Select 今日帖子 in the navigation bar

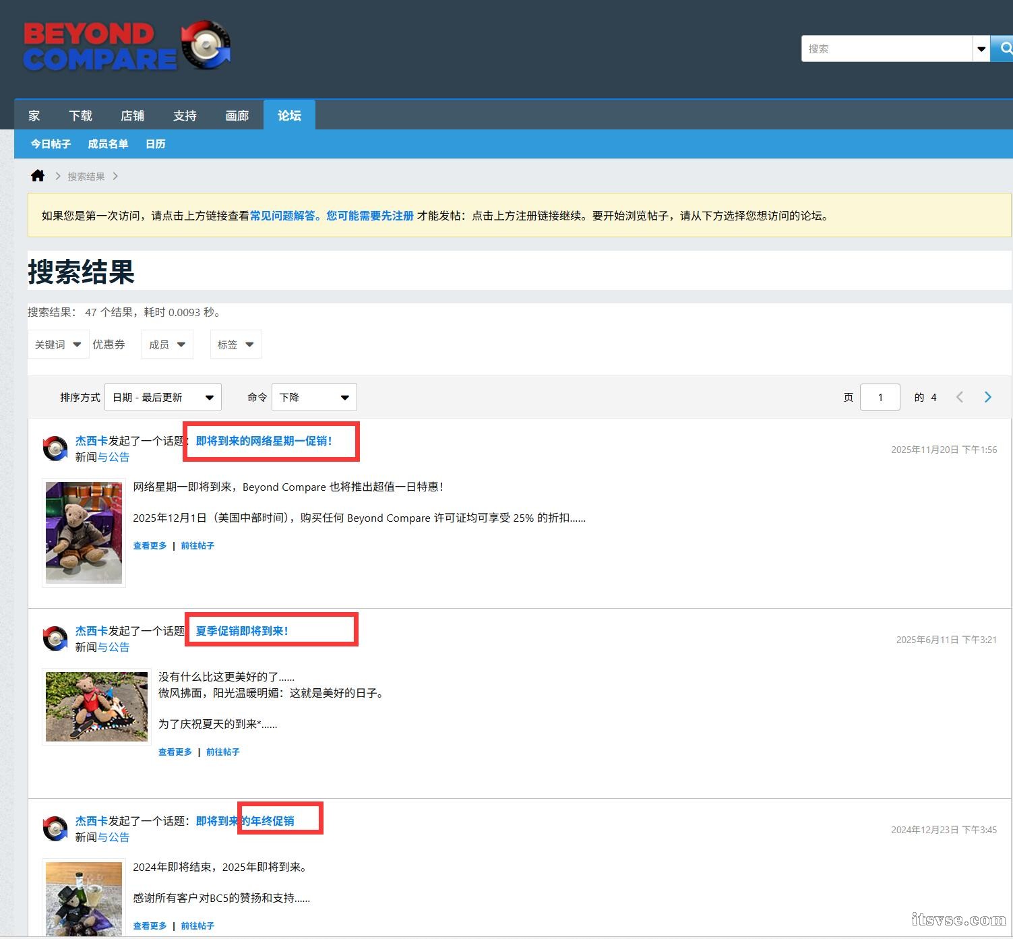51,144
